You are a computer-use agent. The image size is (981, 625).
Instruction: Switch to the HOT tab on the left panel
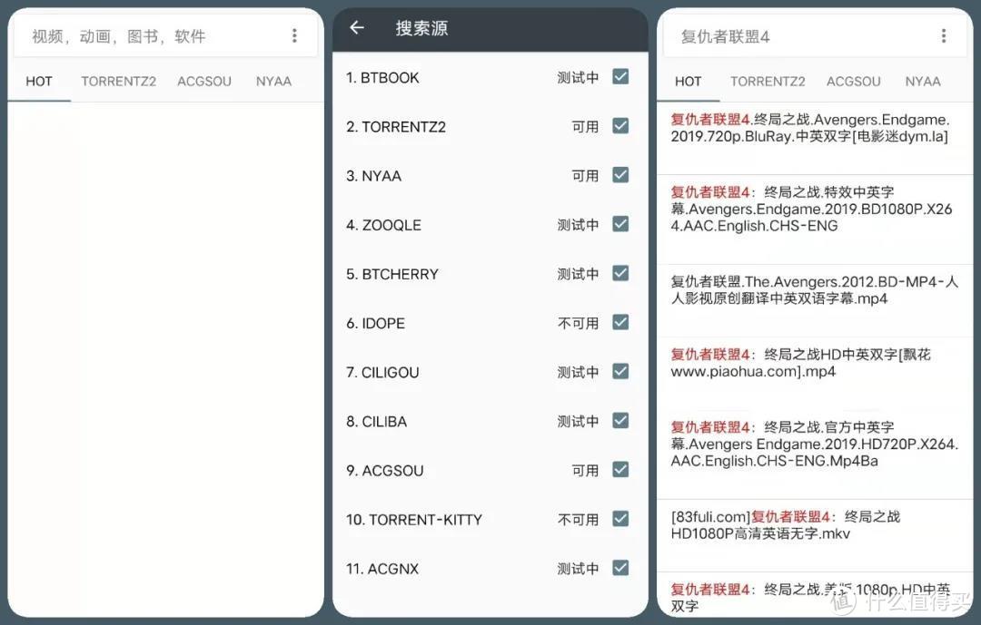click(x=39, y=81)
